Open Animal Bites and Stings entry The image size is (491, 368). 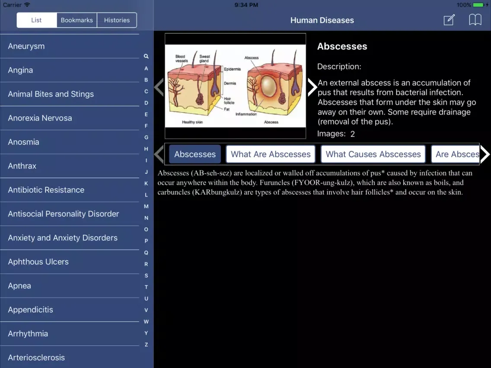[x=70, y=94]
